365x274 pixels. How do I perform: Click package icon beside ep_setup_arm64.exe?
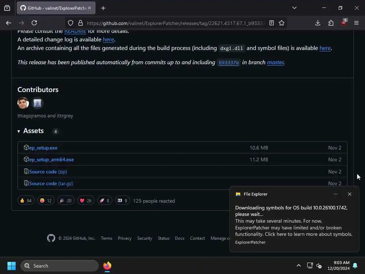coord(26,159)
